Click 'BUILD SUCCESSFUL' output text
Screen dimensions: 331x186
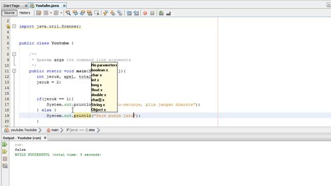32,154
